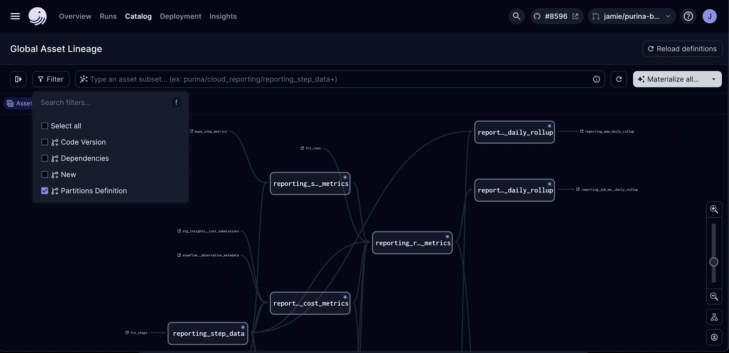Expand the jamie/purina-b... branch dropdown
The image size is (729, 353).
point(632,16)
